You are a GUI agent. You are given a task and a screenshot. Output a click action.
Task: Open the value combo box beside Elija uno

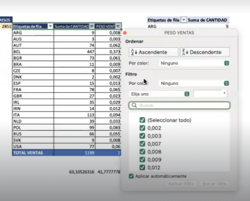210,94
